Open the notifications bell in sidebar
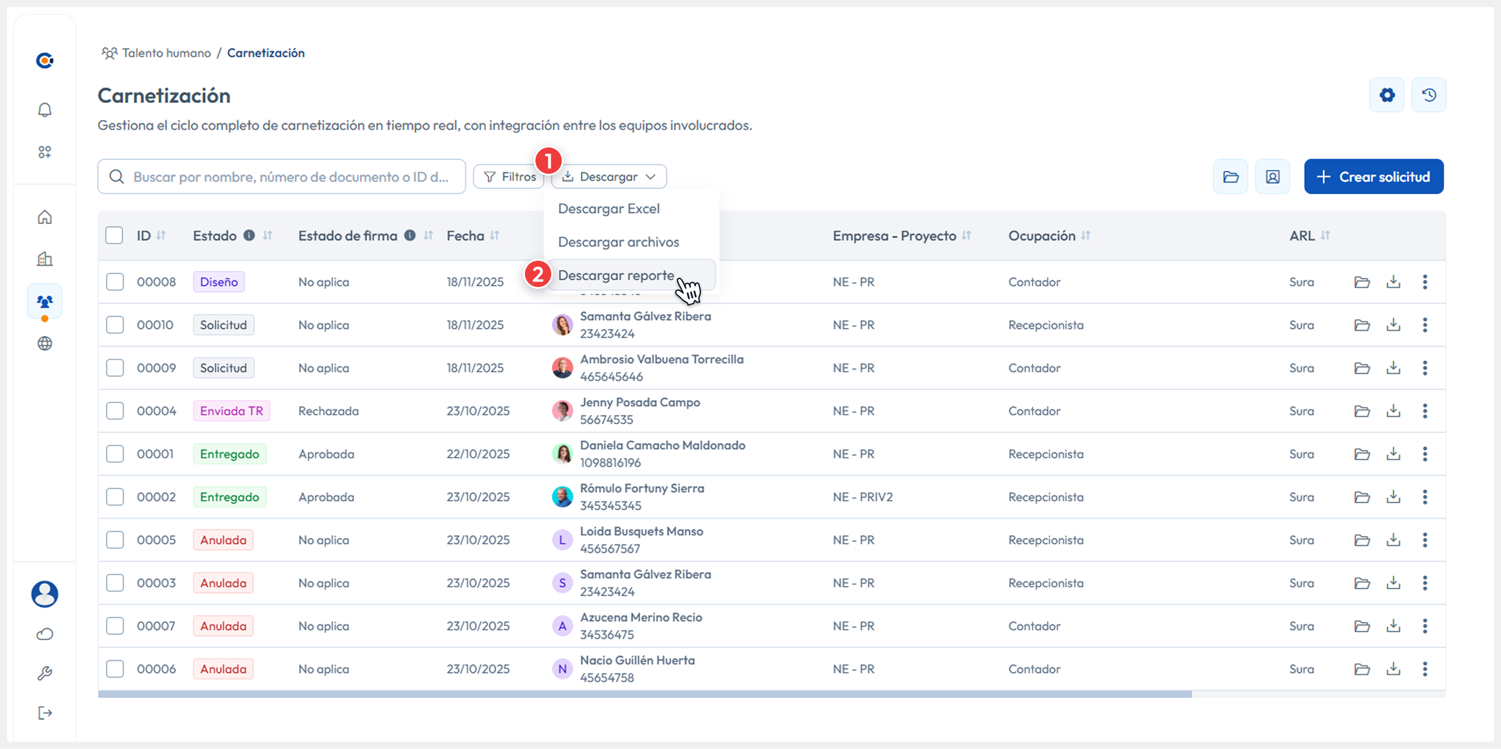1501x749 pixels. (x=44, y=110)
